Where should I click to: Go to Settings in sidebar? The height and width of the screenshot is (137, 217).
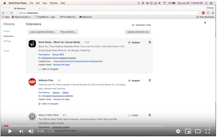[x=7, y=41]
